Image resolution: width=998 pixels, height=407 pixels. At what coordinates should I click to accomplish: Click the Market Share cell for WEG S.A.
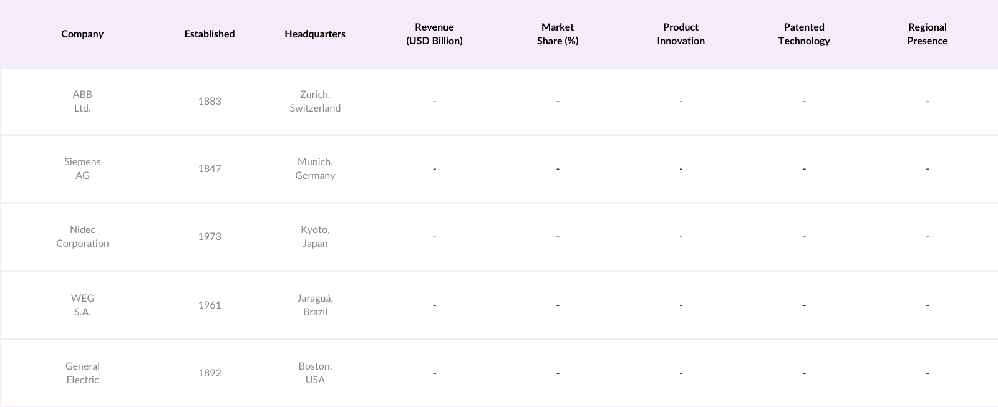pyautogui.click(x=558, y=305)
